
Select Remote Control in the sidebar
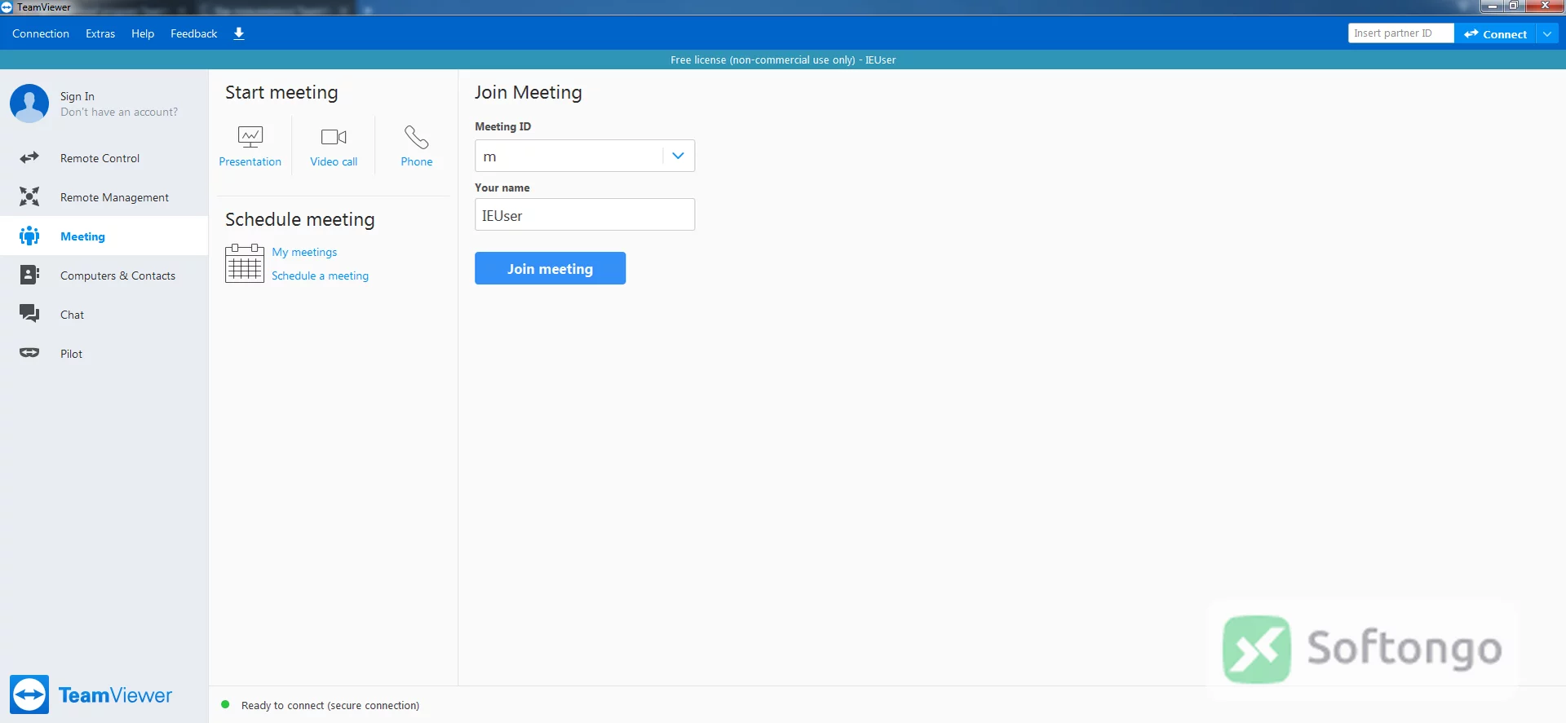(x=104, y=157)
